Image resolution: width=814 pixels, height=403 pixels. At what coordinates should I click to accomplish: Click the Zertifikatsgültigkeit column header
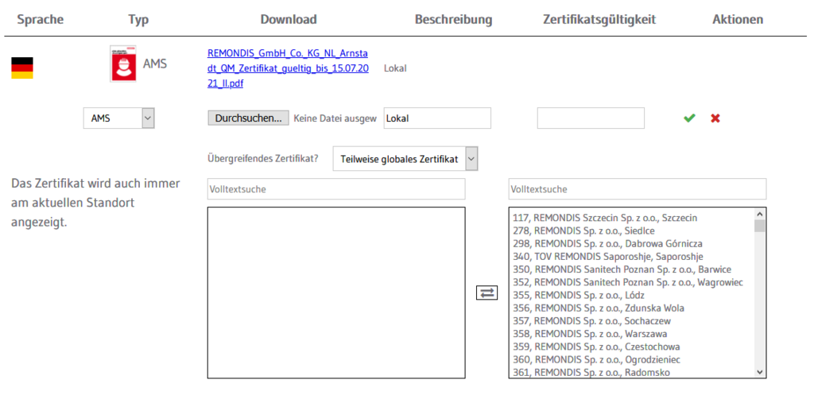point(599,20)
